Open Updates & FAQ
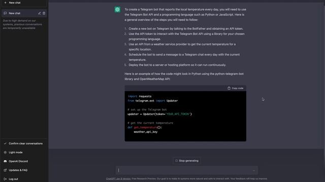 click(24, 170)
